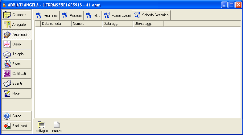Click Esci (esc) to exit

pyautogui.click(x=17, y=126)
